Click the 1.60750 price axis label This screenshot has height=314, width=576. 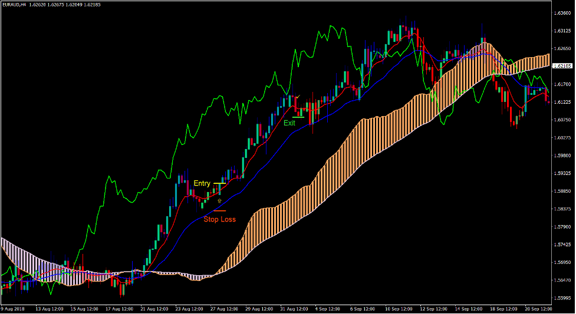click(x=563, y=120)
